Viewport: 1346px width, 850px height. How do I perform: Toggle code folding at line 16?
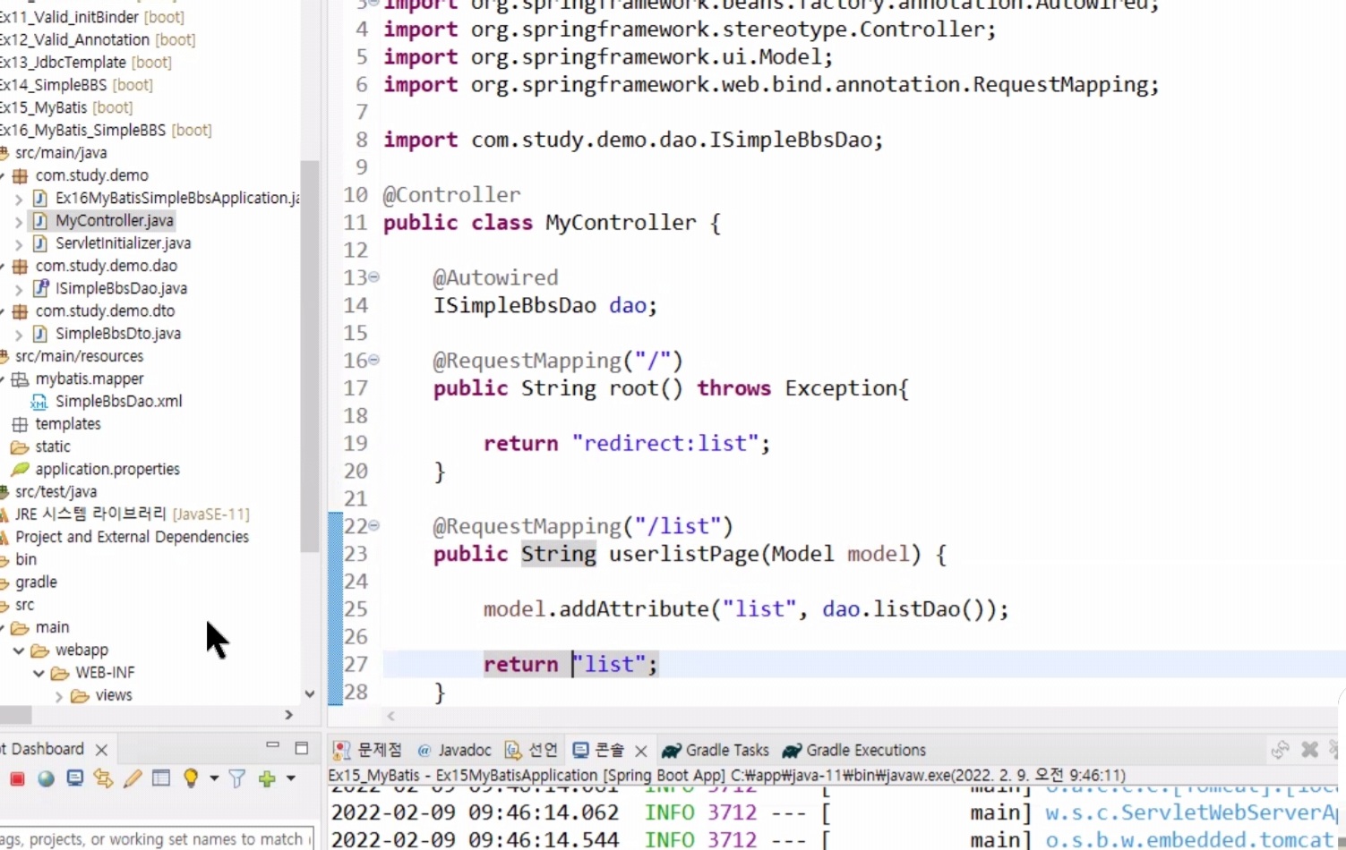pos(374,360)
